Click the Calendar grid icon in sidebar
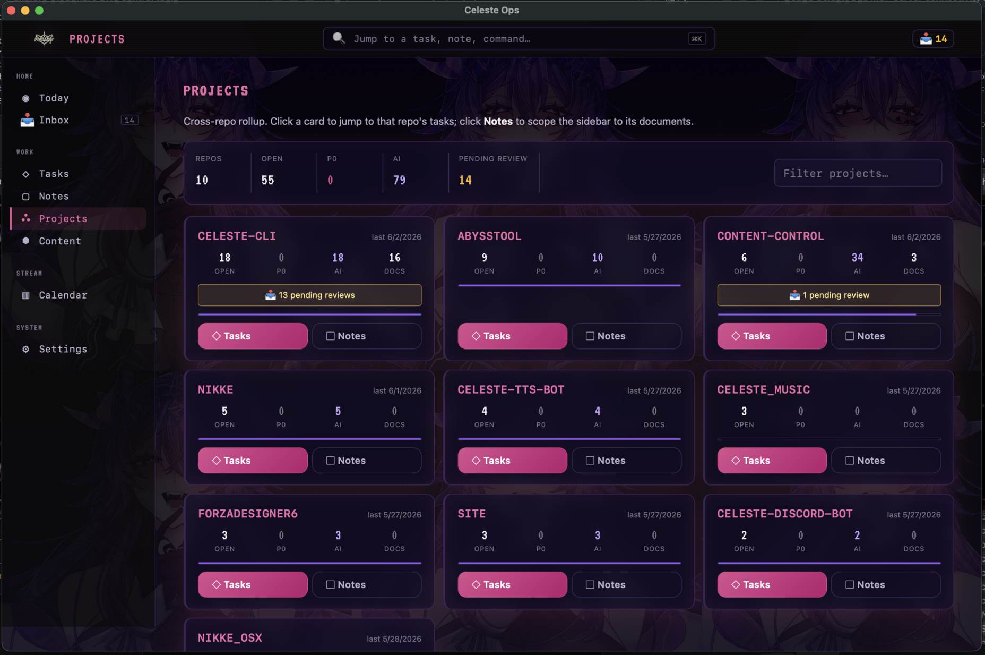This screenshot has width=985, height=655. point(25,295)
